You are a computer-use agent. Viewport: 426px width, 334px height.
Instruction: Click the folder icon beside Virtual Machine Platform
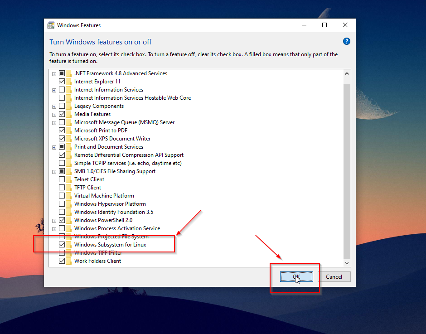click(x=69, y=196)
